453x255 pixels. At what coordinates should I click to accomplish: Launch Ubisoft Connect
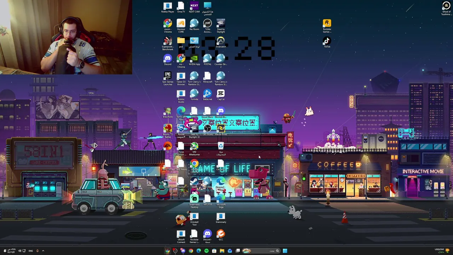pyautogui.click(x=181, y=237)
